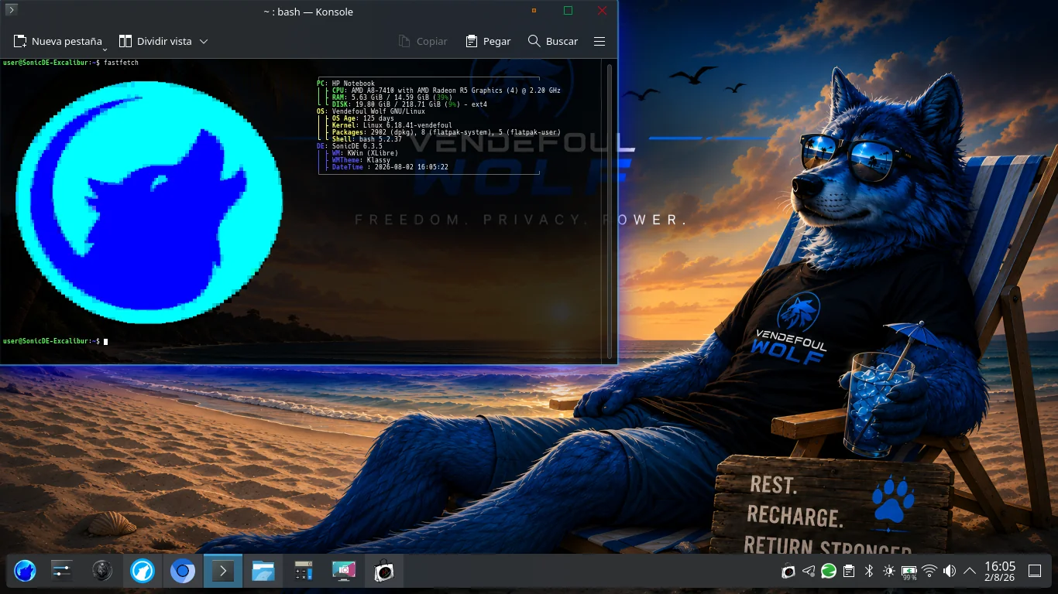Click the Nueva pestaña button
The image size is (1058, 594).
58,41
